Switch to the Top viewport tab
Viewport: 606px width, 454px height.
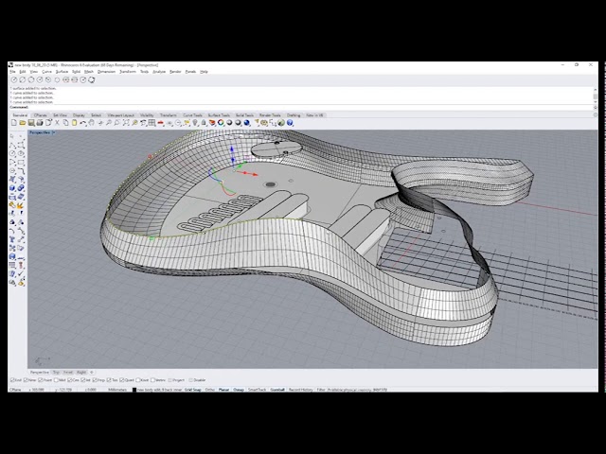click(x=56, y=372)
